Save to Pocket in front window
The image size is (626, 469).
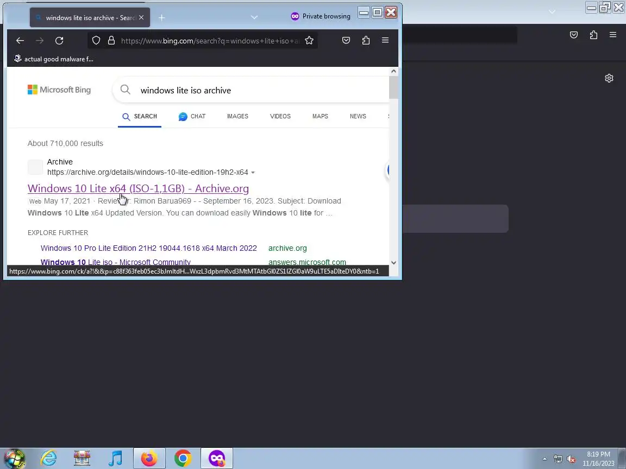[346, 40]
